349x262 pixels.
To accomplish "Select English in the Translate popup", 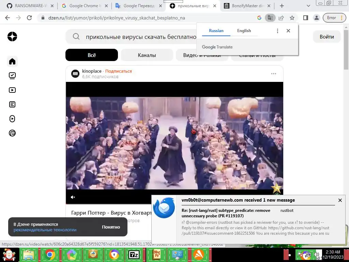I will coord(244,31).
